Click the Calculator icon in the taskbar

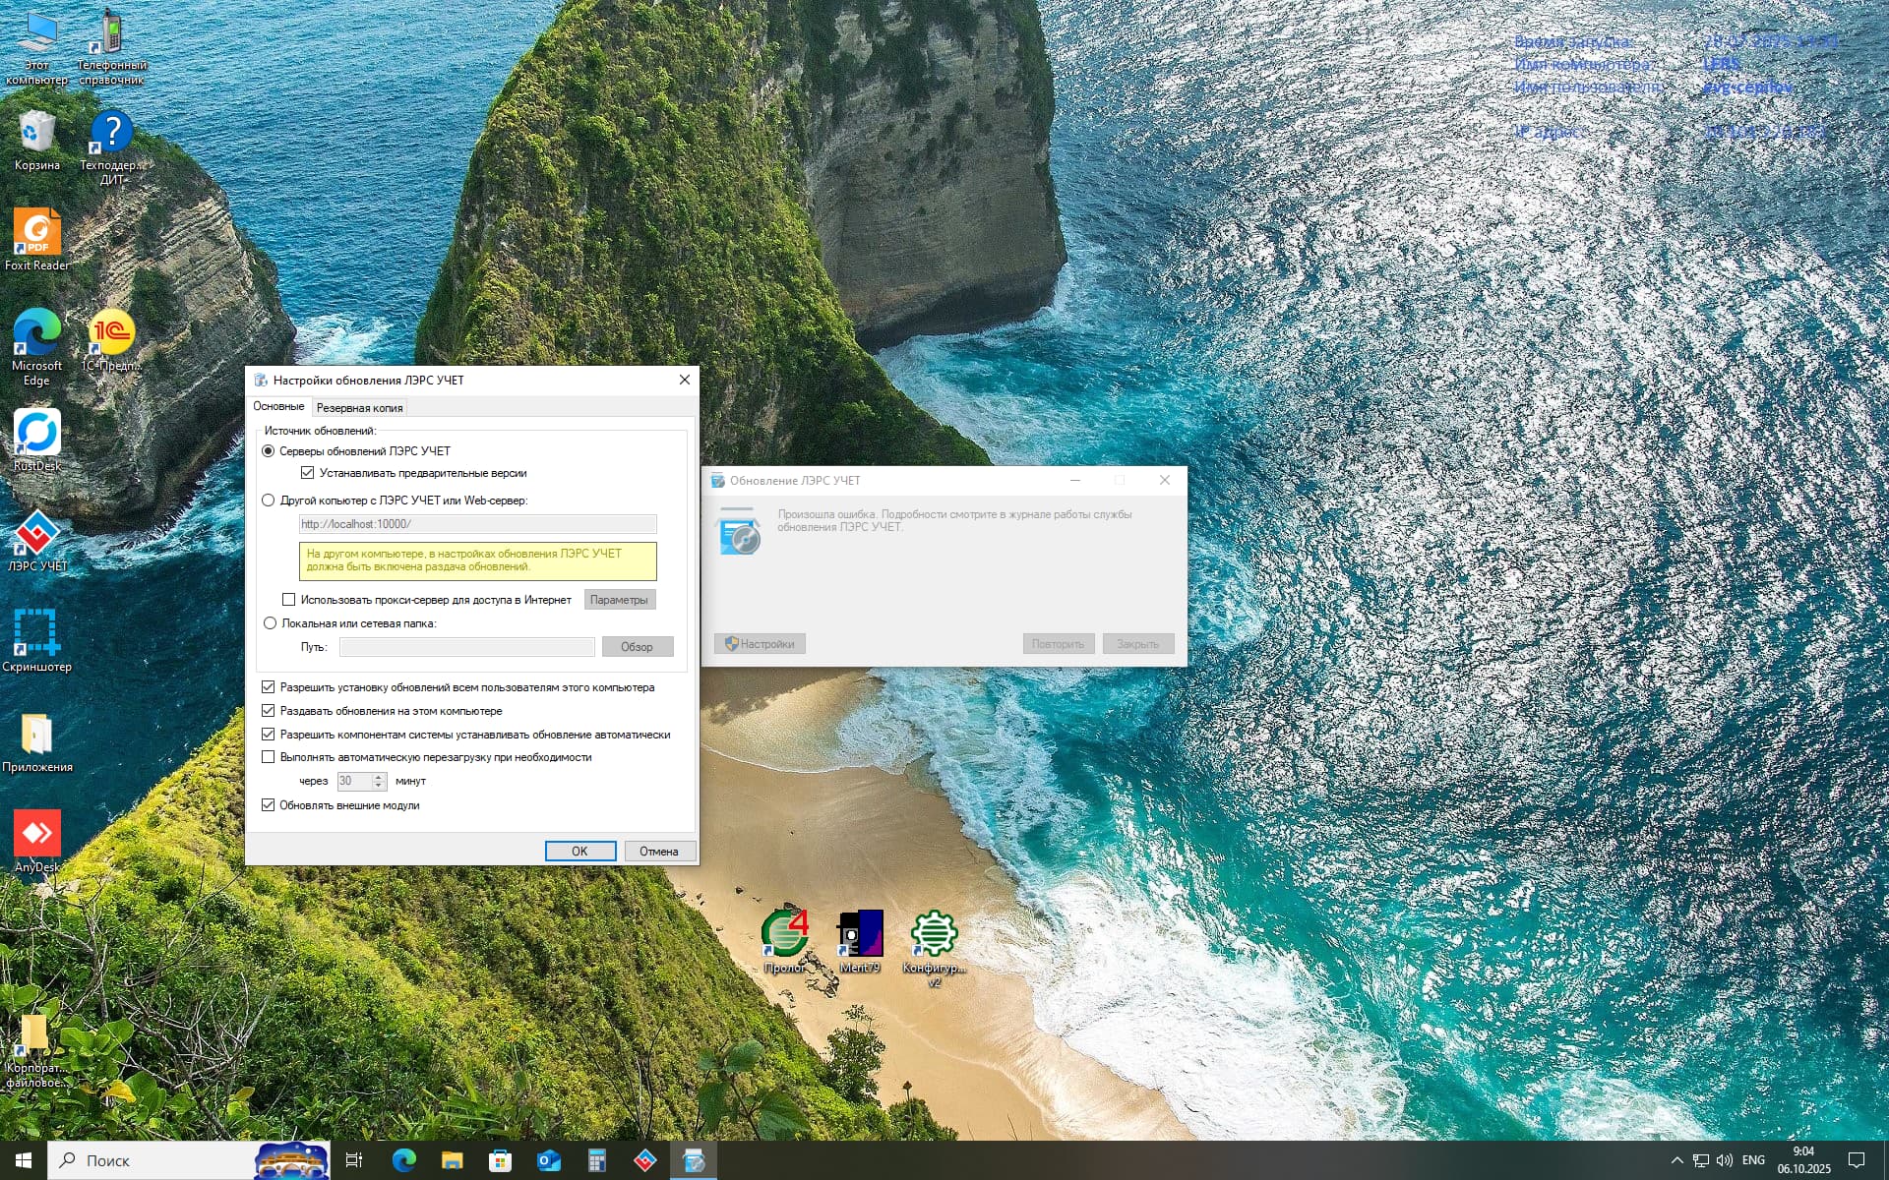[x=596, y=1160]
